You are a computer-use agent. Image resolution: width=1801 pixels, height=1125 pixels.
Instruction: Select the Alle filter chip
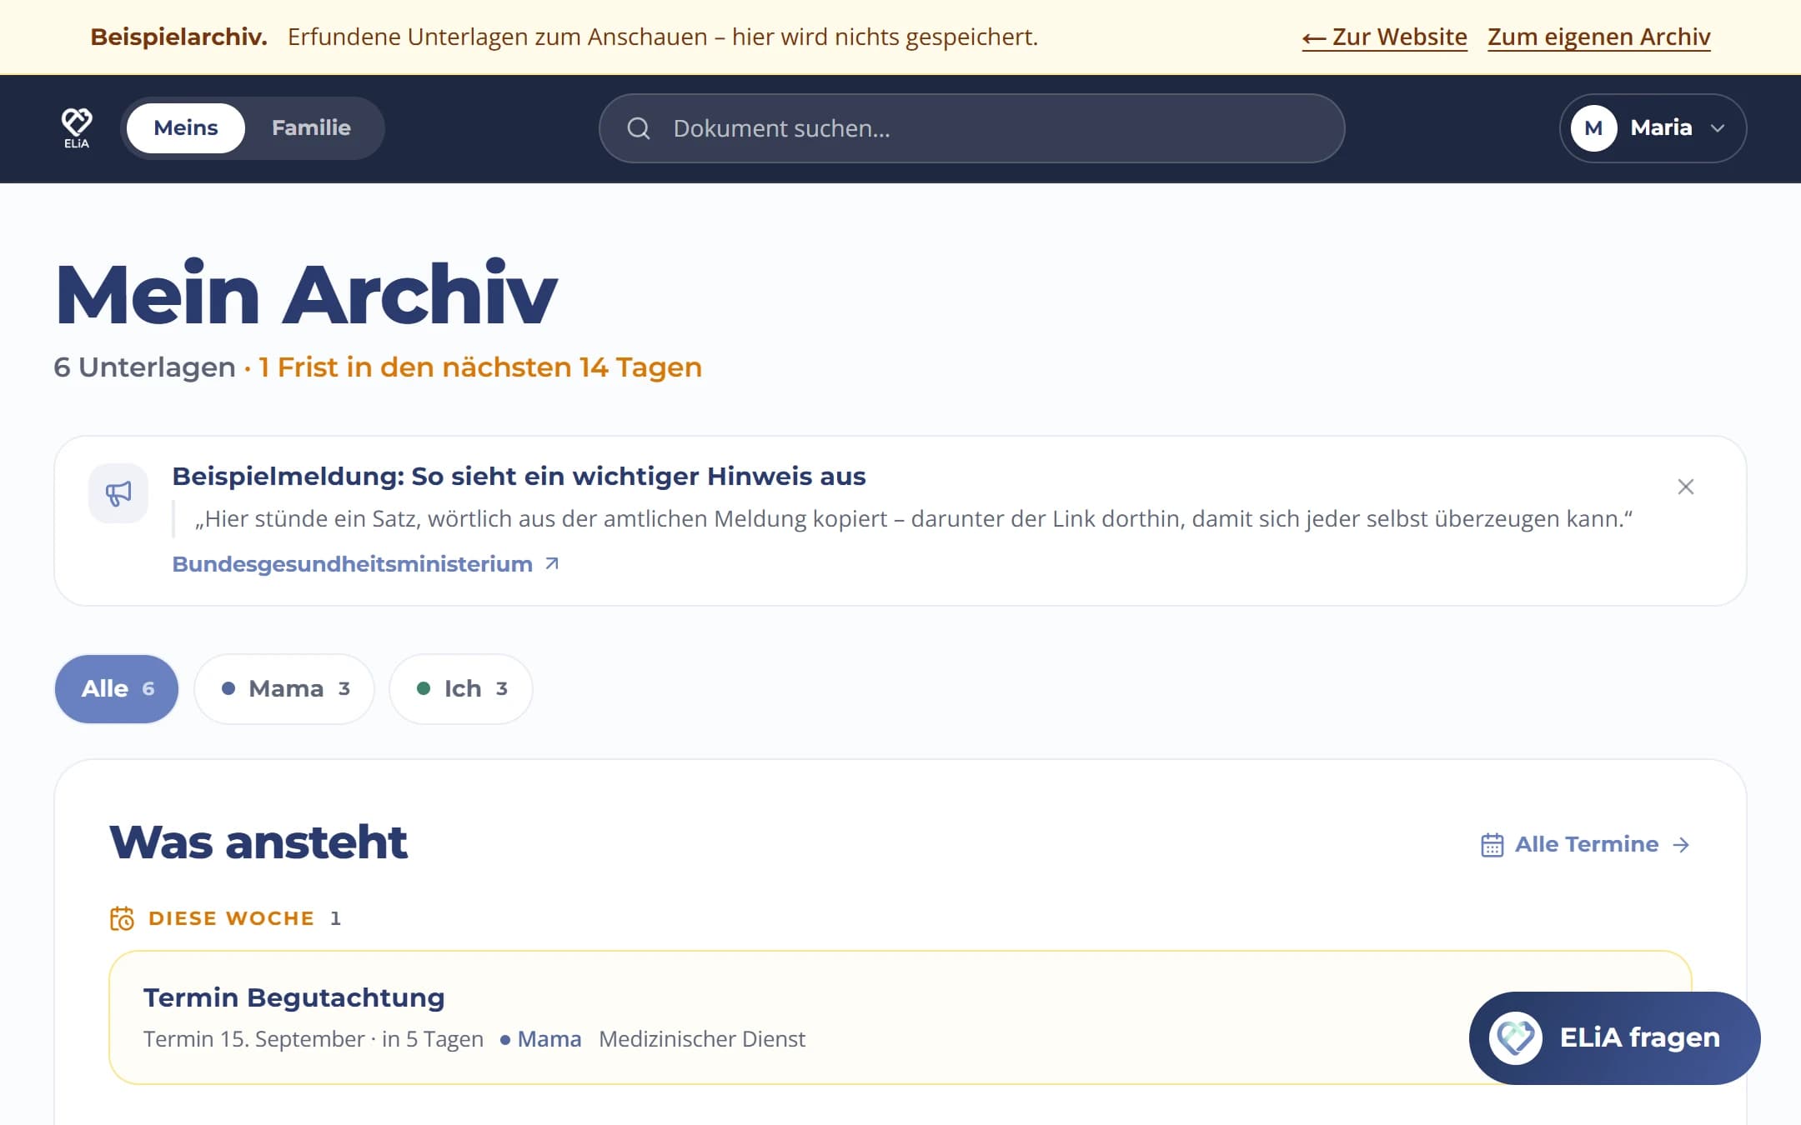point(117,689)
